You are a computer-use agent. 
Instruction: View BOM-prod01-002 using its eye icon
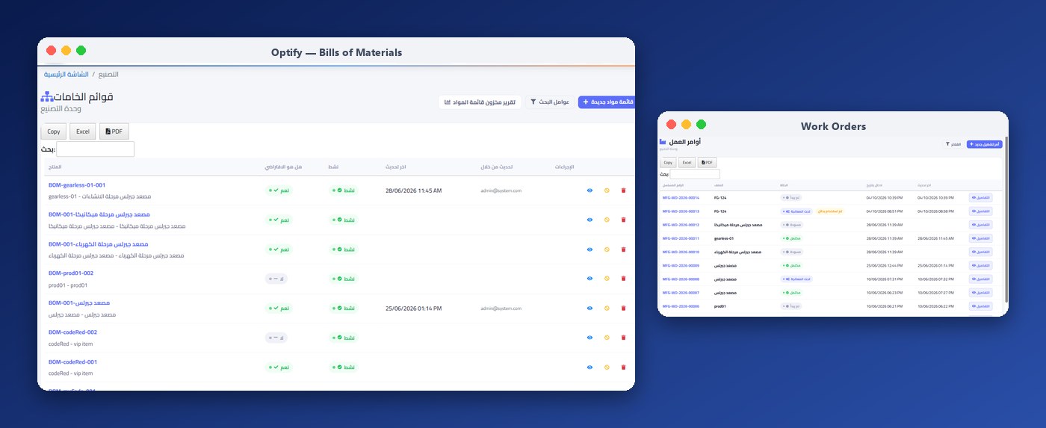click(589, 279)
